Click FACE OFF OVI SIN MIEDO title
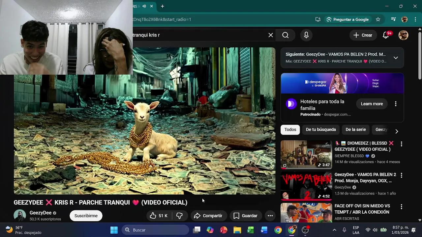 [x=362, y=209]
